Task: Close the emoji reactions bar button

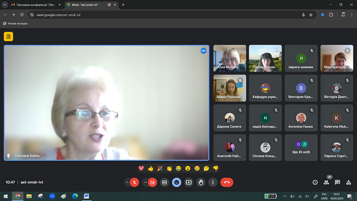Action: point(177,182)
